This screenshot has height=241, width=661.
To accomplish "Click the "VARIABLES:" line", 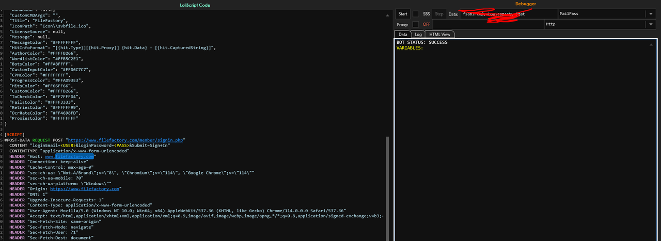I will (x=410, y=48).
